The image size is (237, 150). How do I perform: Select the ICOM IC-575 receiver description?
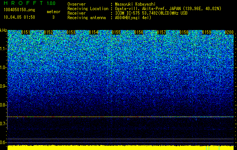(x=151, y=13)
